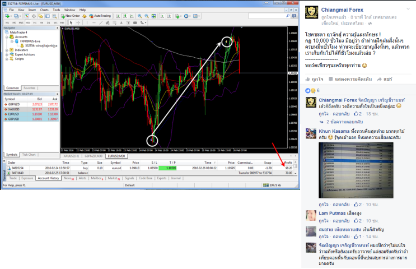Pick the trendline drawing tool
The width and height of the screenshot is (416, 269).
coord(101,22)
